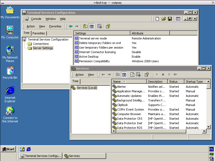Screen dimensions: 215x161
Task: Open Action menu in Services window
Action: coord(80,75)
